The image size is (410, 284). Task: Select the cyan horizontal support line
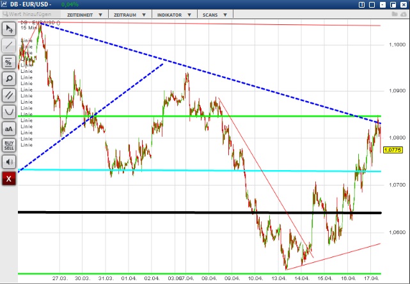pyautogui.click(x=200, y=171)
